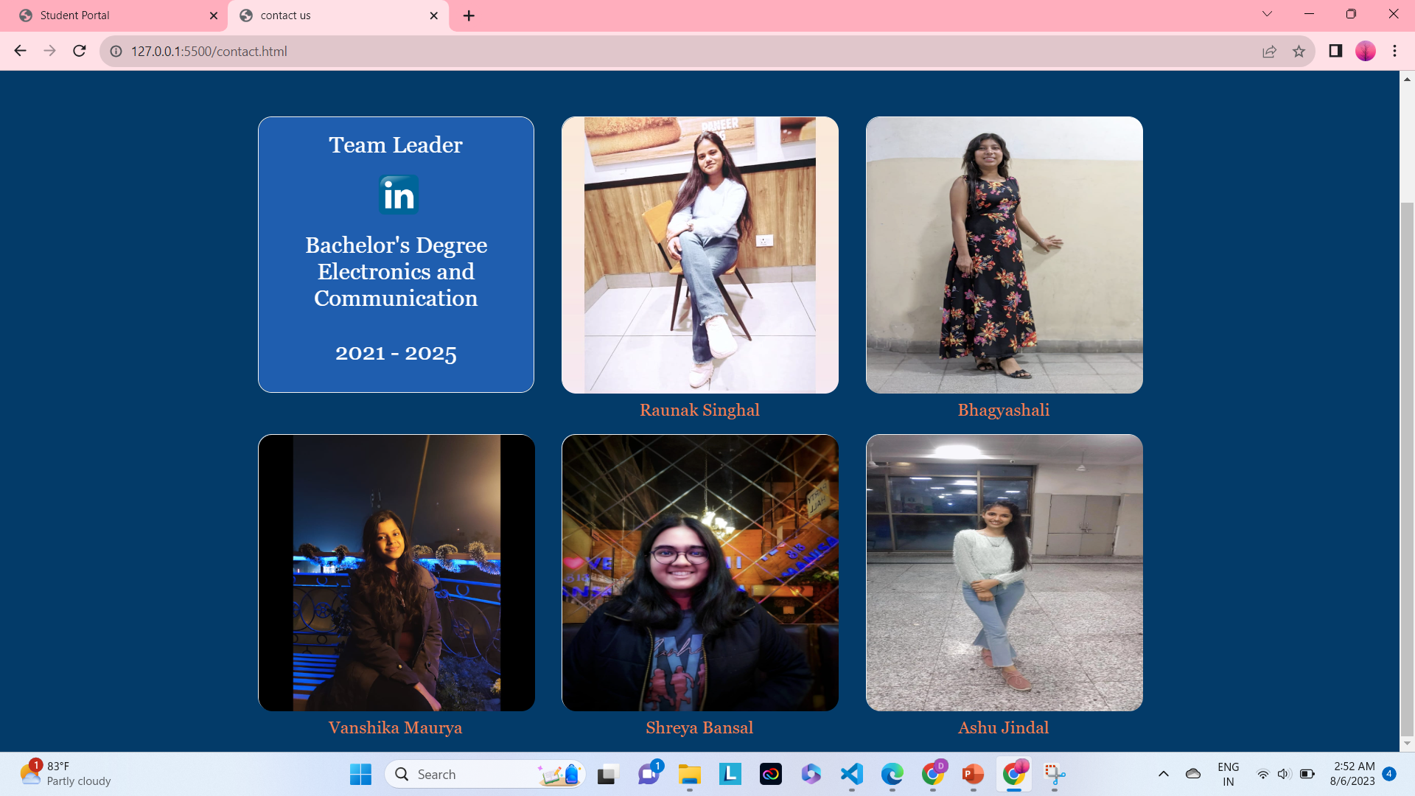Open Microsoft Teams chat from the taskbar
The image size is (1415, 796).
pyautogui.click(x=648, y=774)
